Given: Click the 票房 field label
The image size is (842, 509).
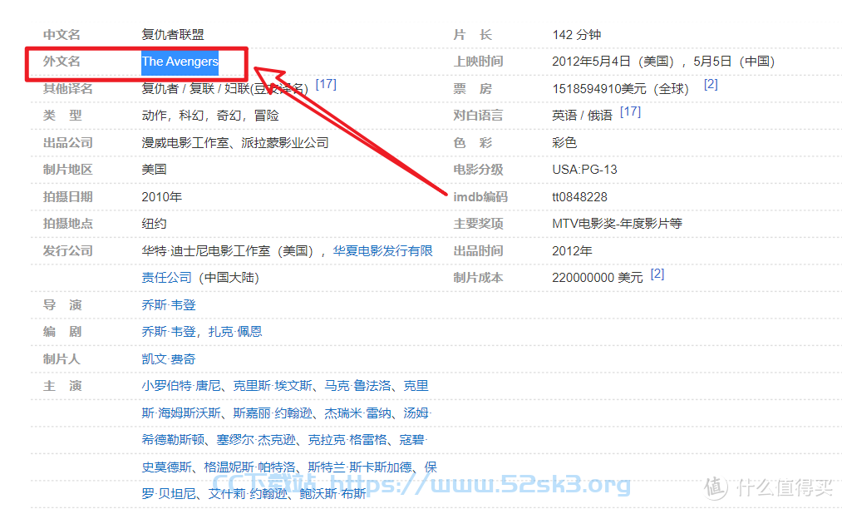Looking at the screenshot, I should (473, 89).
